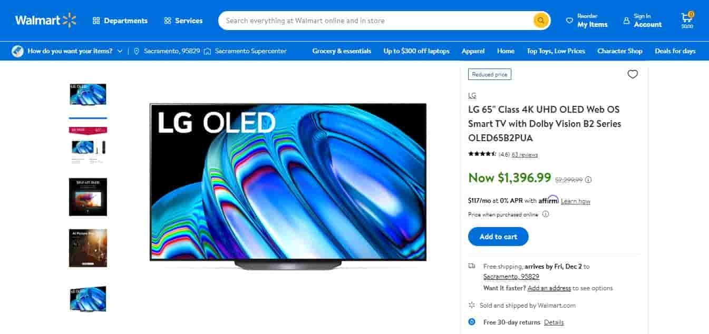Add TV to favorites with heart icon
Screen dimensions: 709x334
(x=633, y=74)
